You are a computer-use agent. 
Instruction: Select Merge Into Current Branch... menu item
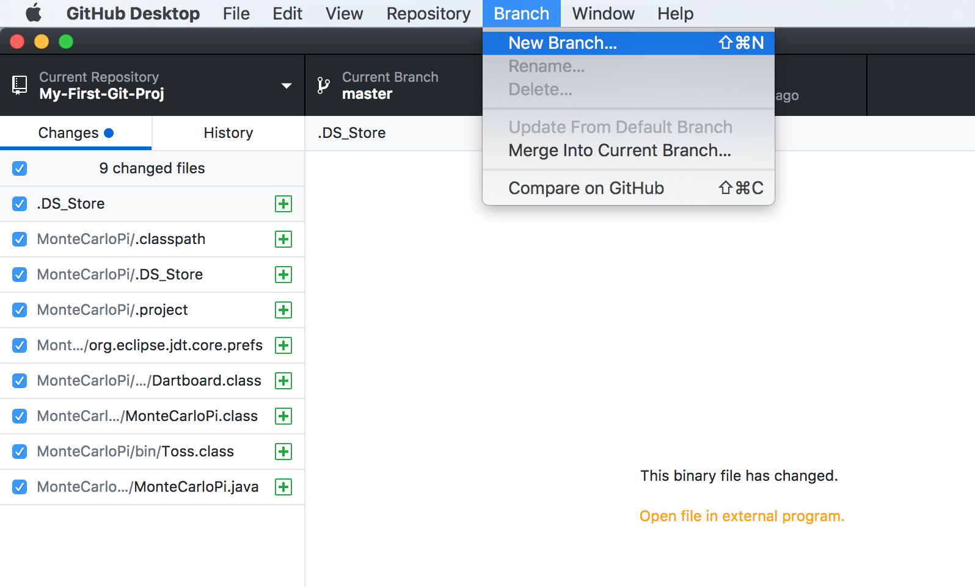629,150
